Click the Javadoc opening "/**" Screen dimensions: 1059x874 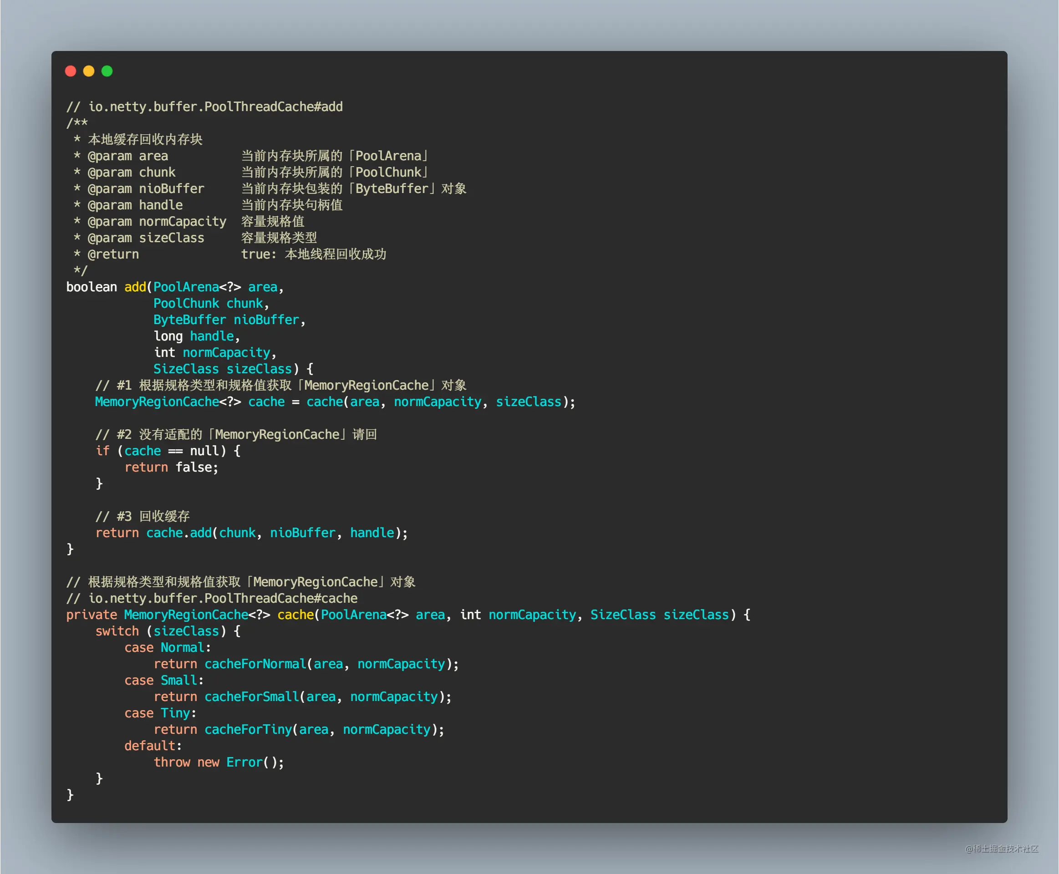pos(77,123)
